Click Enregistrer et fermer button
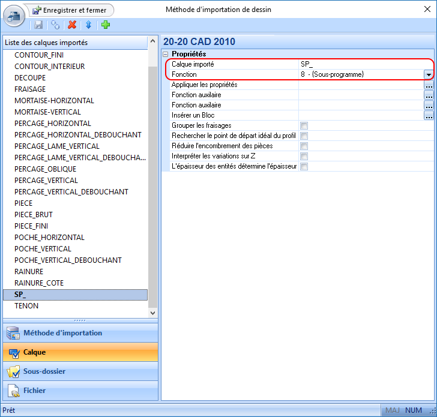The height and width of the screenshot is (417, 437). point(70,10)
